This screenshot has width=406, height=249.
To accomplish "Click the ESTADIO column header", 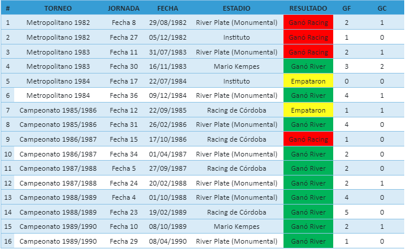I will (x=236, y=8).
